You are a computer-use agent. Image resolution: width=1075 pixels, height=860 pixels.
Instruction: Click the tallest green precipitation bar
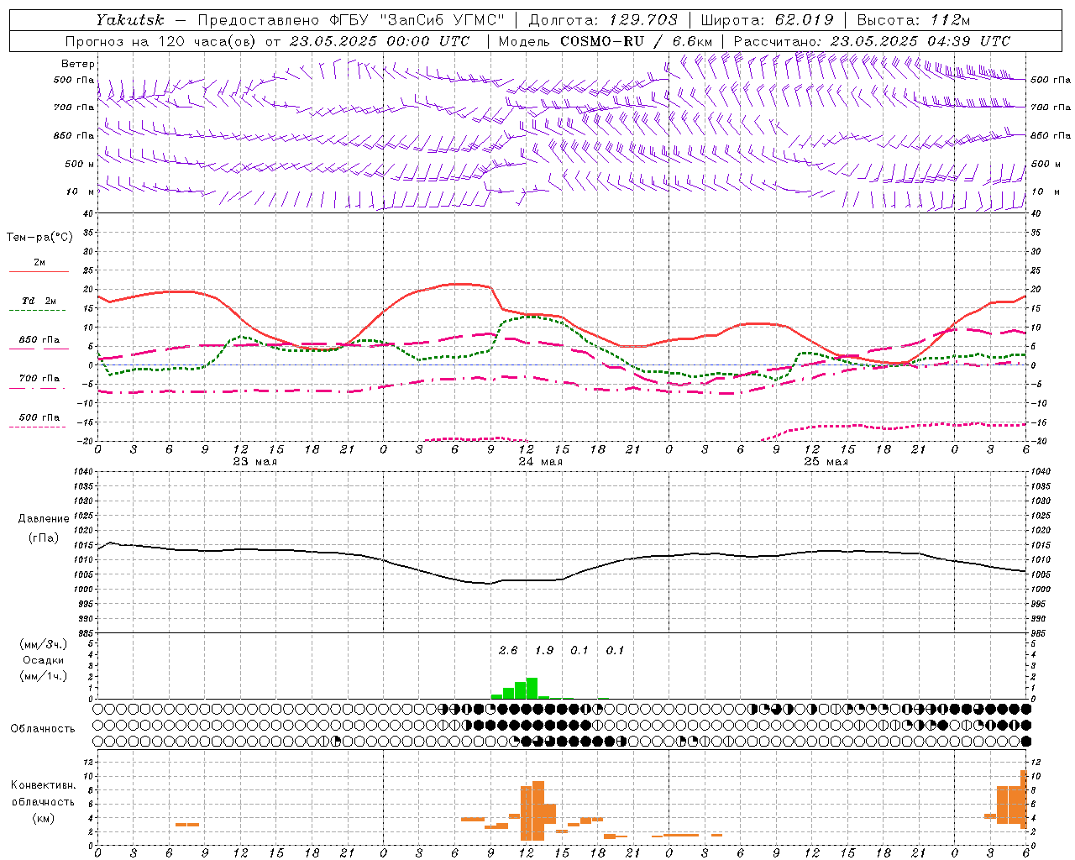tap(532, 688)
